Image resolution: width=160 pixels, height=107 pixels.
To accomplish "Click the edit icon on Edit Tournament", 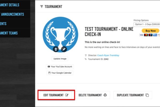I will pyautogui.click(x=67, y=95).
